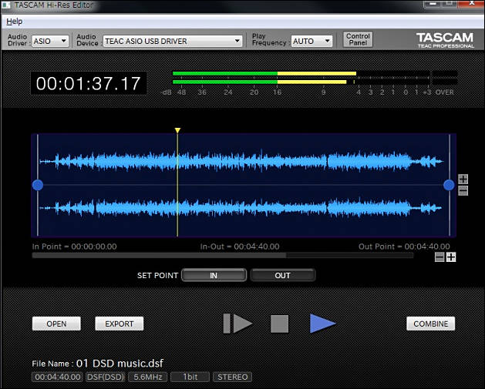The width and height of the screenshot is (485, 389).
Task: Set the IN point button
Action: [214, 275]
